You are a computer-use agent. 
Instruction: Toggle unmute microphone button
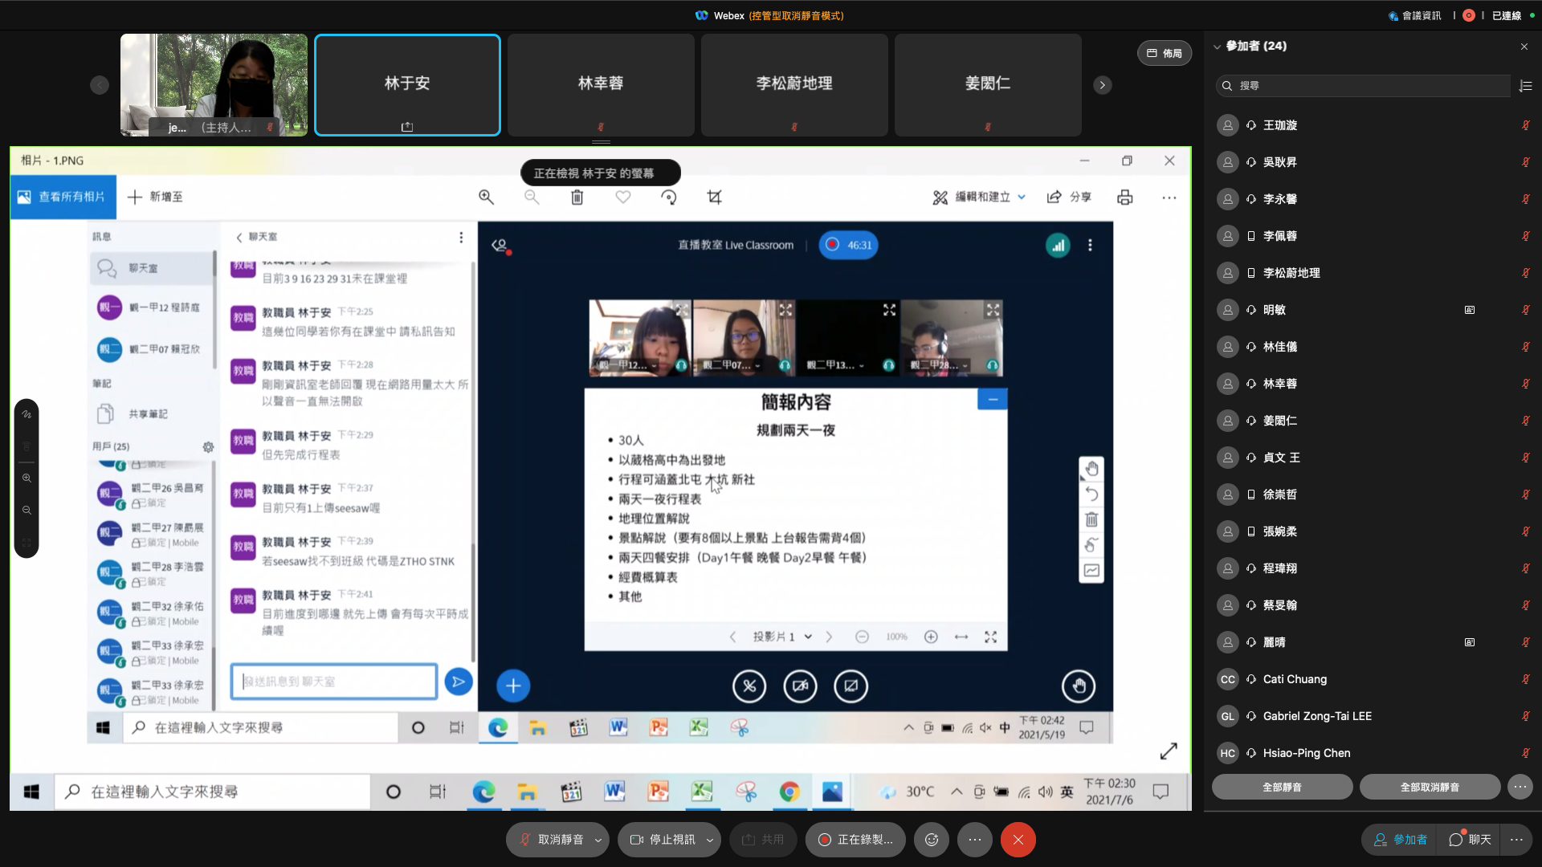pos(551,840)
